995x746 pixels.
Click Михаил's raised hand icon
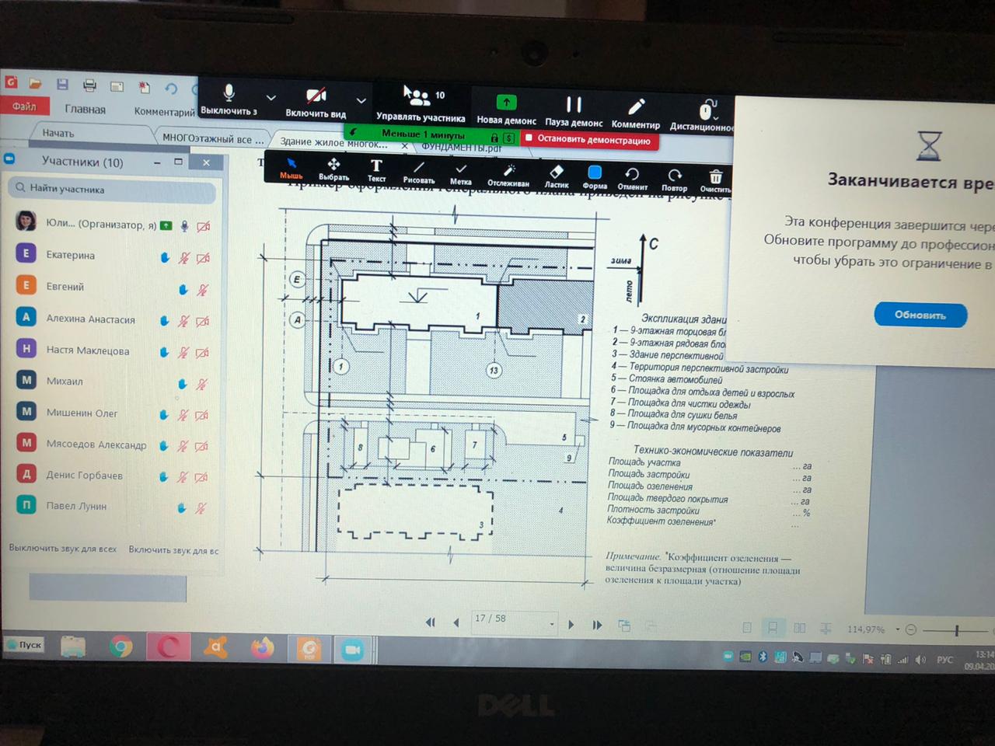pos(183,383)
